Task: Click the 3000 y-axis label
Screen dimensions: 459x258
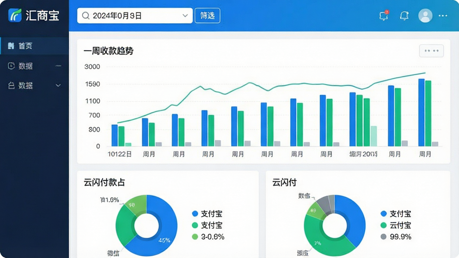Action: tap(92, 67)
